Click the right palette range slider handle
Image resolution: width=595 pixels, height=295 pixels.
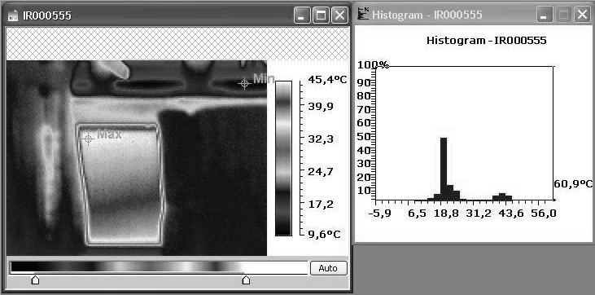(x=246, y=280)
